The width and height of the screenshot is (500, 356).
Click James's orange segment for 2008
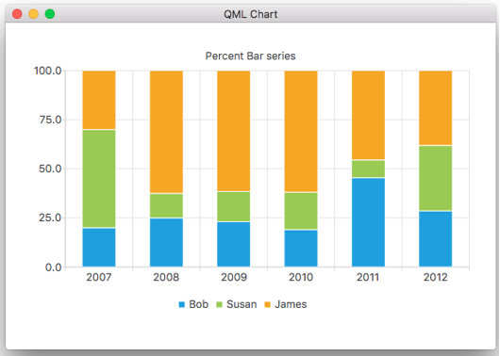166,132
